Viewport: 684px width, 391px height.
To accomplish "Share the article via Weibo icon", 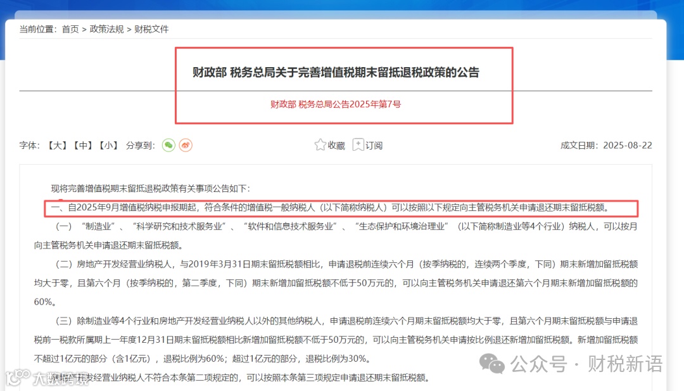I will click(184, 145).
